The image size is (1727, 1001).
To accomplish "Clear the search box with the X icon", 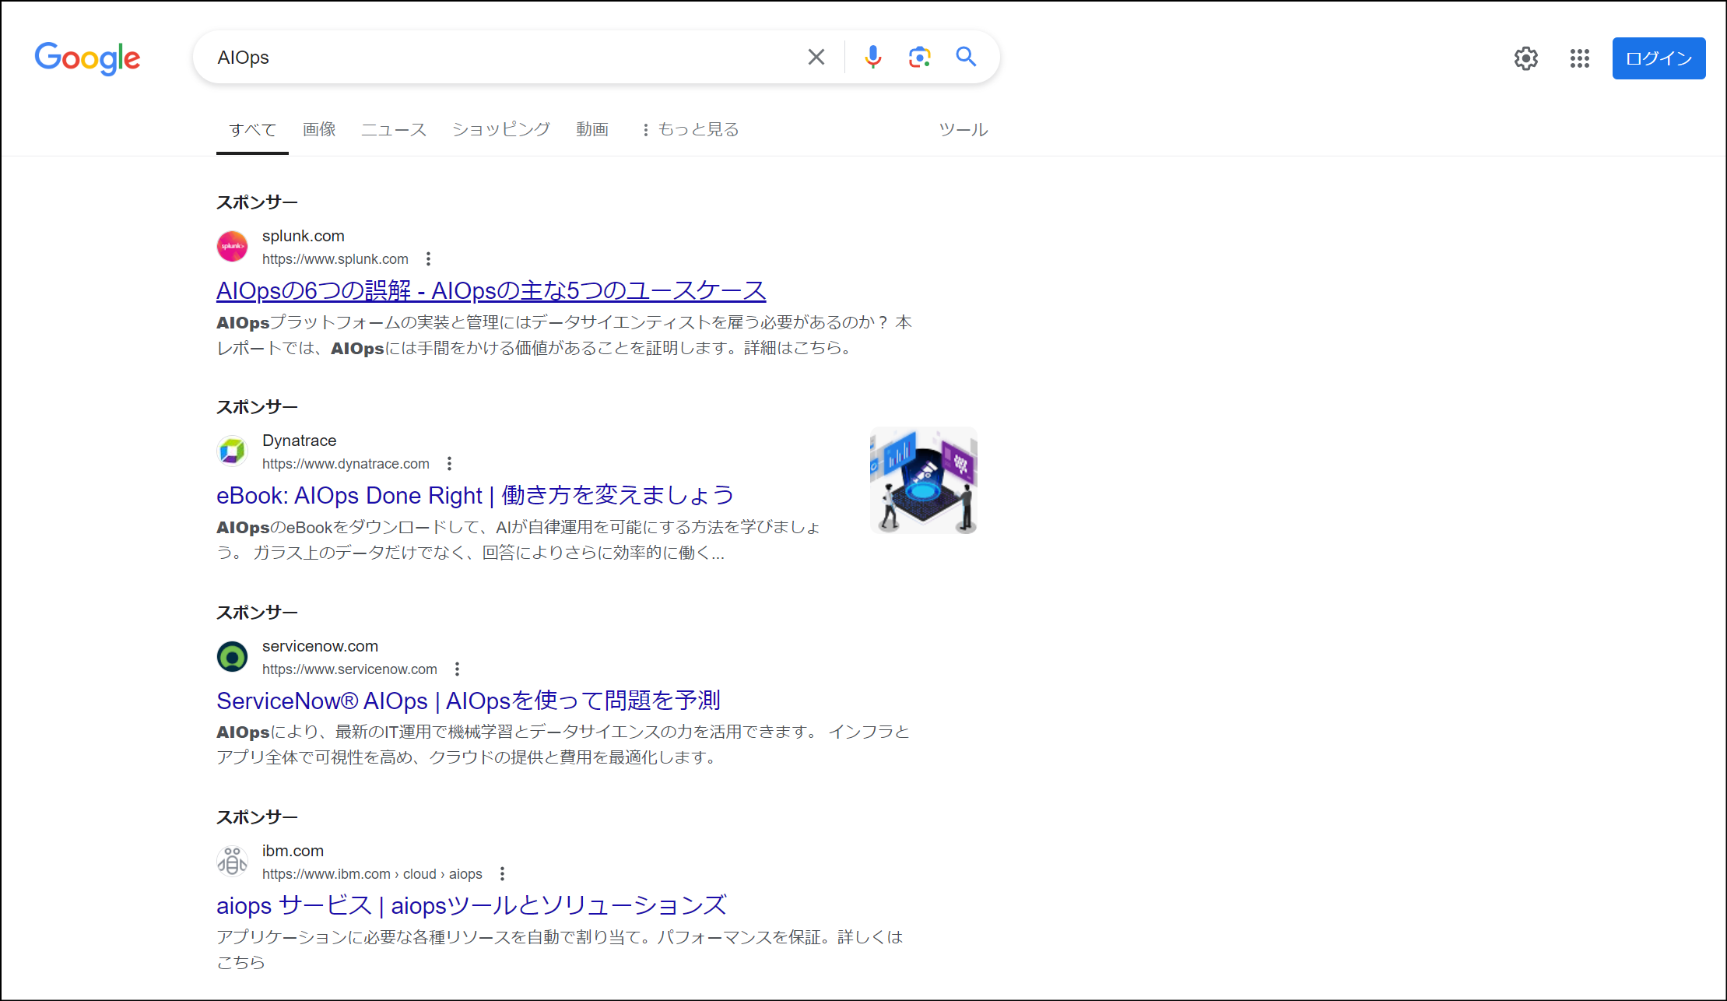I will click(816, 56).
